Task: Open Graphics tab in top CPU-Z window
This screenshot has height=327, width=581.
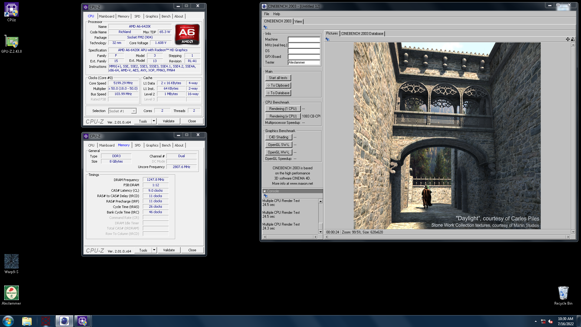Action: tap(152, 16)
